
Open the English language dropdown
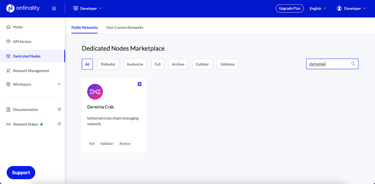[318, 8]
